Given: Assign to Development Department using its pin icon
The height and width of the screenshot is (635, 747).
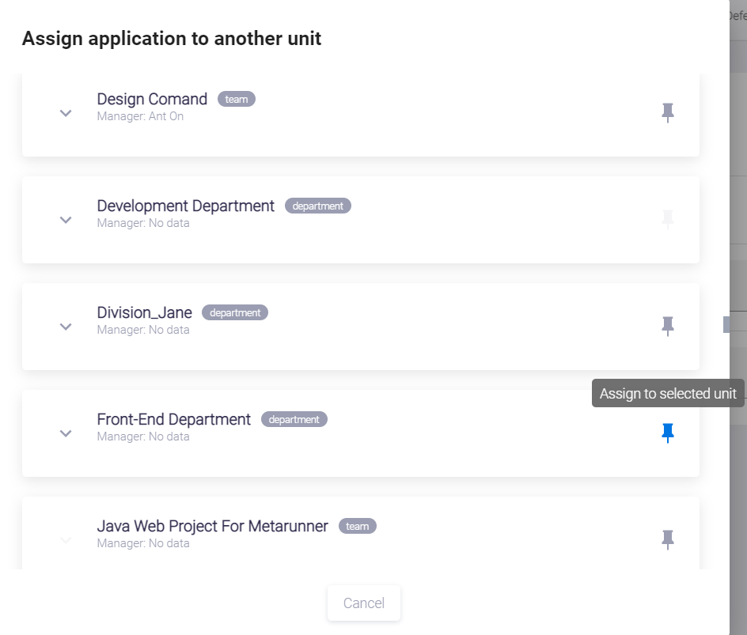Looking at the screenshot, I should 668,219.
